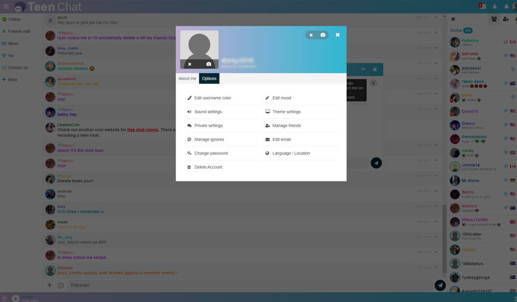Click the emoji smiley icon near chat input

[x=61, y=285]
